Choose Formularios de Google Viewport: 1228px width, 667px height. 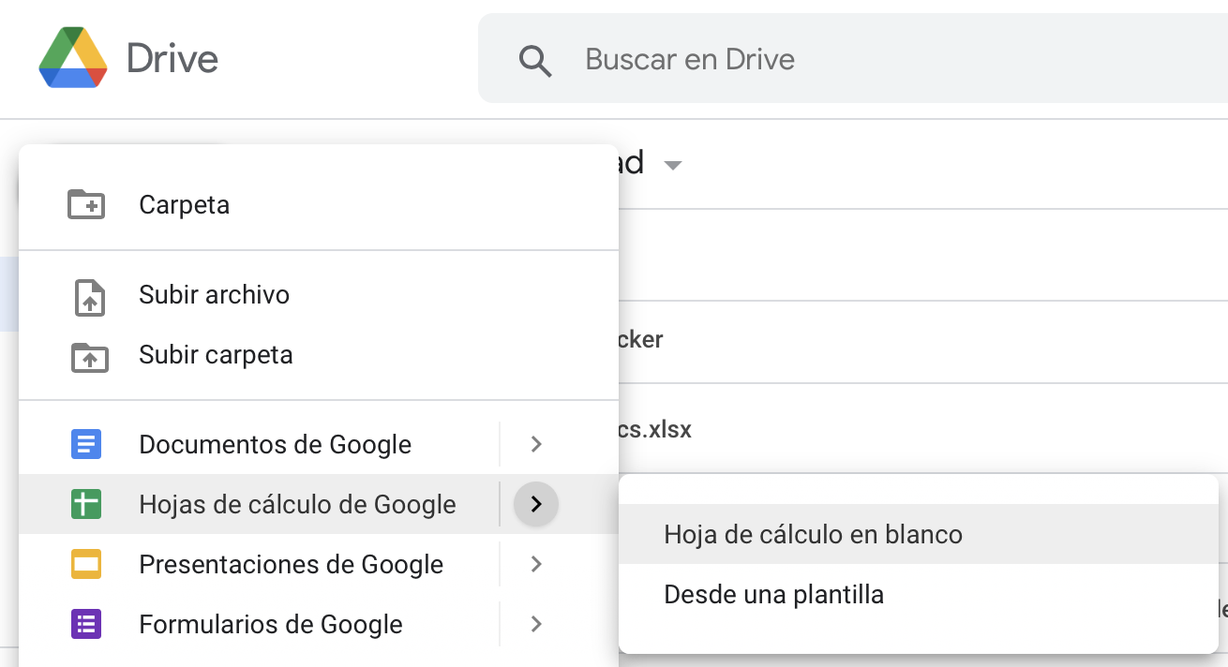pyautogui.click(x=270, y=624)
